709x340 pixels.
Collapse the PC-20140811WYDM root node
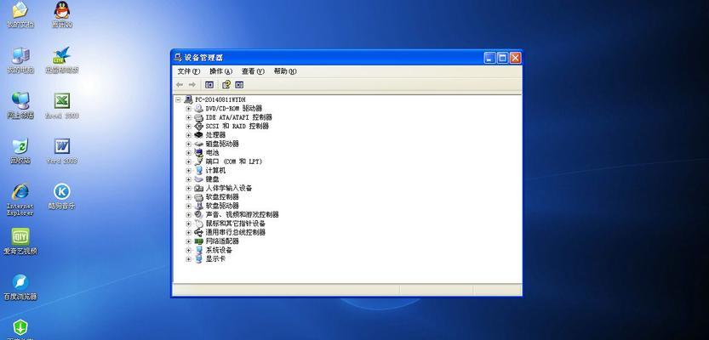click(179, 99)
